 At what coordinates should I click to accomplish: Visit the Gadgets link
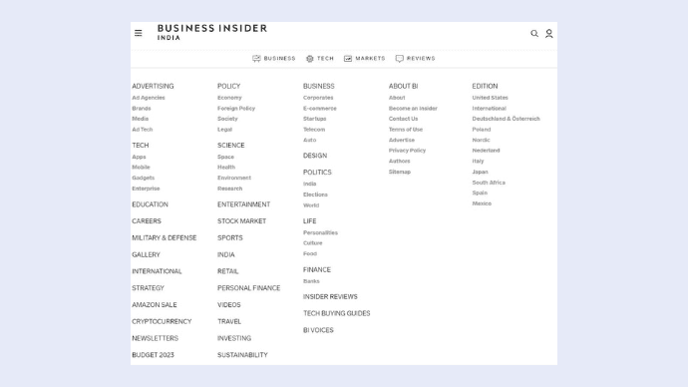coord(143,178)
